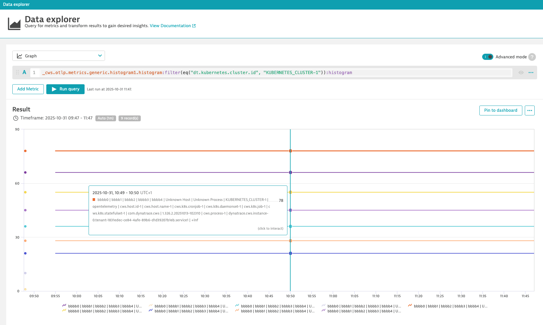Click the cyan legend line icon
Image resolution: width=543 pixels, height=325 pixels.
(237, 306)
